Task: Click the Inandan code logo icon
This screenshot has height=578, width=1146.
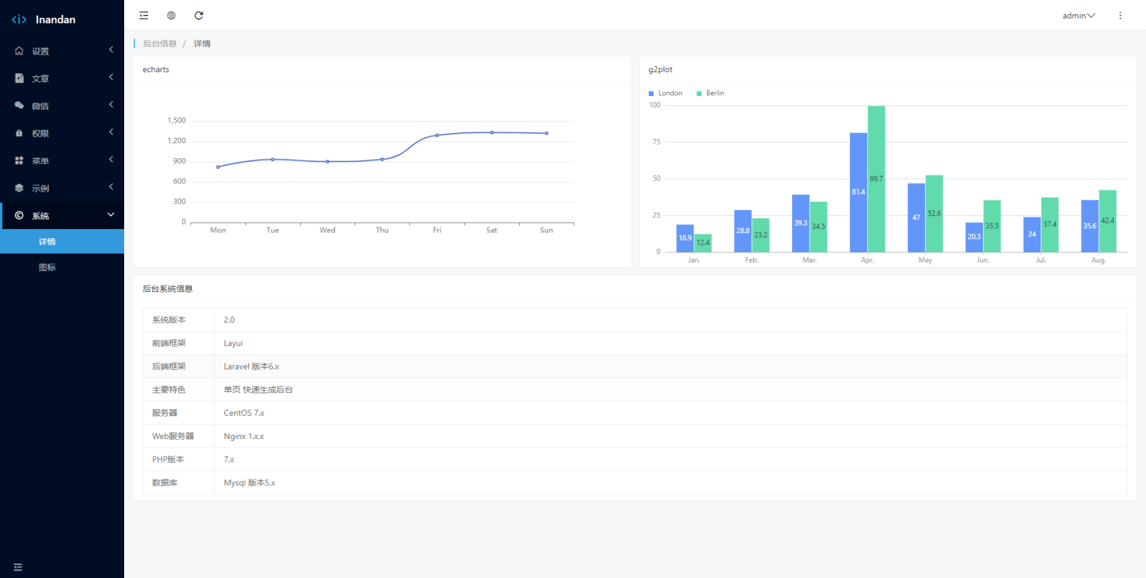Action: (x=19, y=20)
